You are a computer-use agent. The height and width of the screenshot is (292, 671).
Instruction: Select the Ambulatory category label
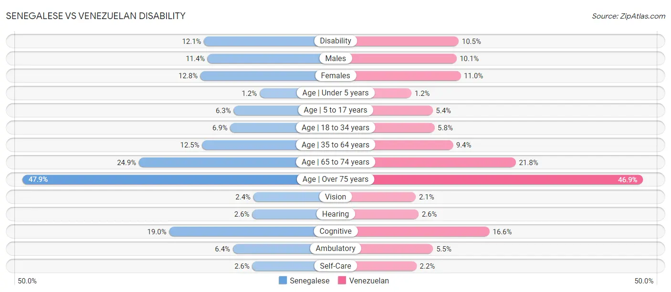tap(335, 249)
